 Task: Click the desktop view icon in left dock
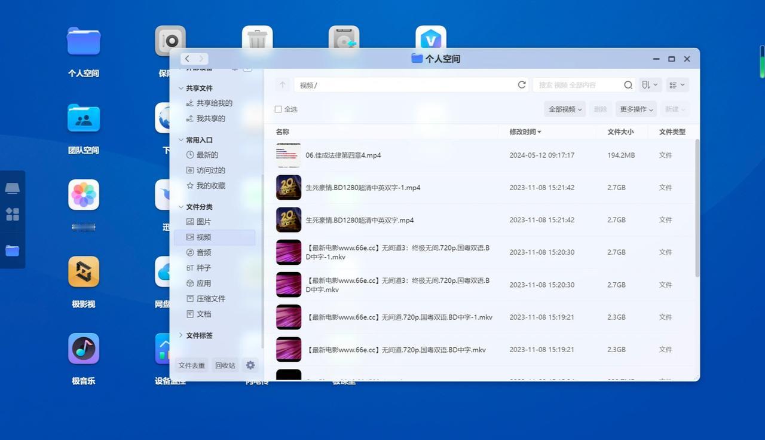coord(13,188)
